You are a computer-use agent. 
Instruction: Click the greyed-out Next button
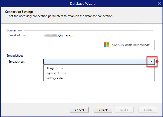pos(124,110)
